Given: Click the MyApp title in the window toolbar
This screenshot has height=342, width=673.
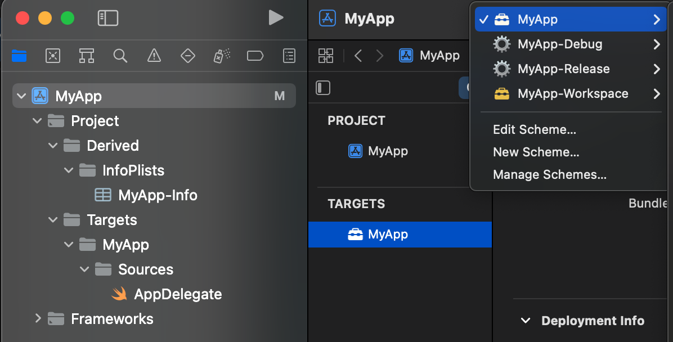Looking at the screenshot, I should tap(369, 19).
